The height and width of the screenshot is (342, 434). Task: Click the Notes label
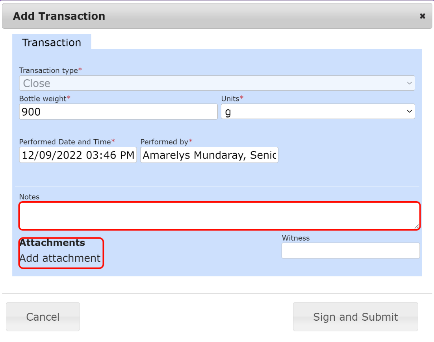30,196
